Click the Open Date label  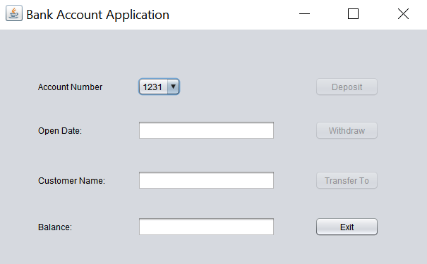click(60, 131)
